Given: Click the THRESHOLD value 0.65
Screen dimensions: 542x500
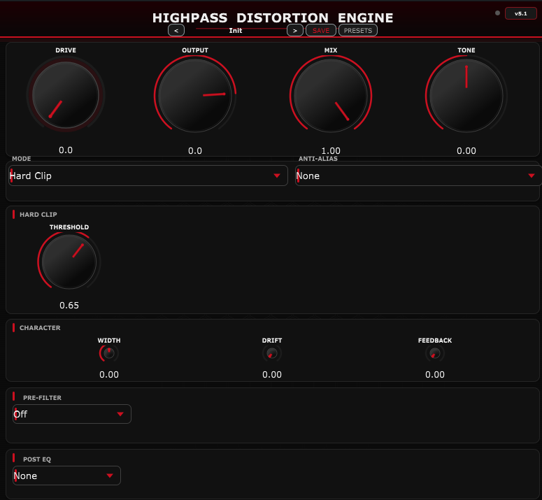Looking at the screenshot, I should click(69, 306).
